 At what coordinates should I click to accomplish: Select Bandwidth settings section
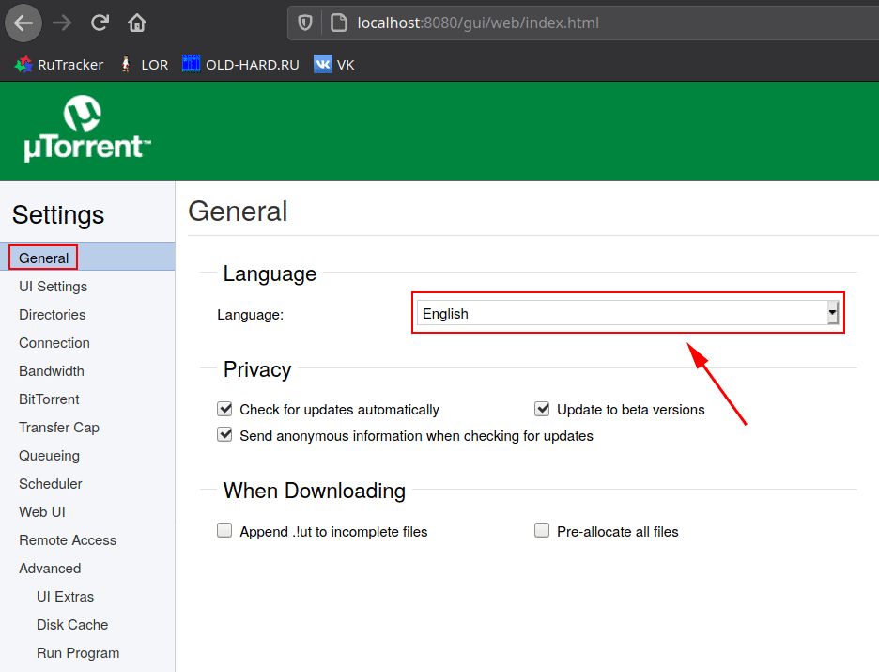pos(52,371)
